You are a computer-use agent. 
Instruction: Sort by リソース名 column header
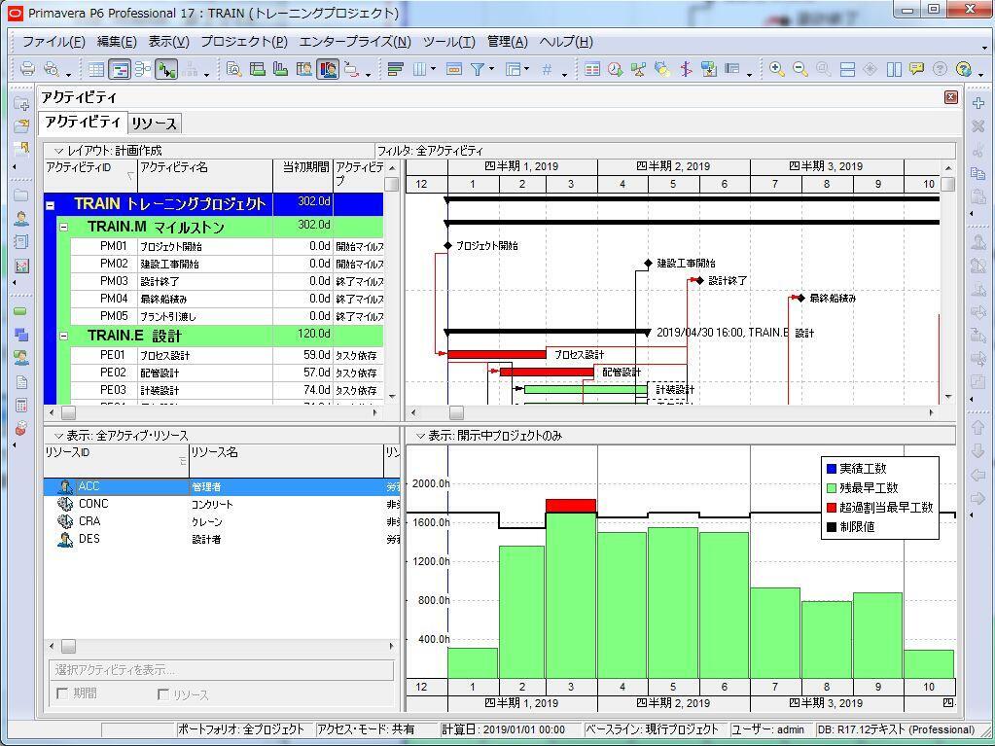pyautogui.click(x=286, y=461)
